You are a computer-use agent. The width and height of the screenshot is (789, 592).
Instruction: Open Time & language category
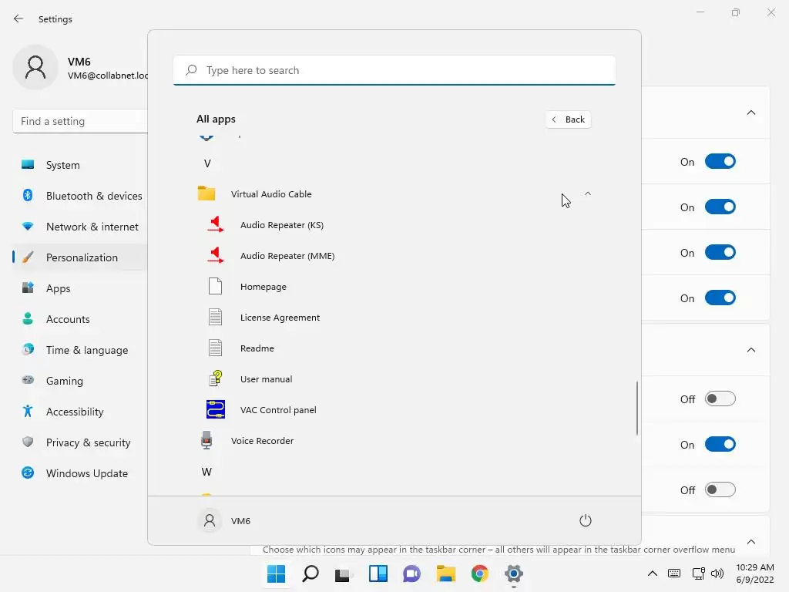(80, 350)
